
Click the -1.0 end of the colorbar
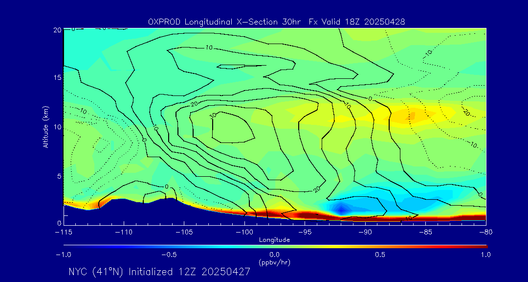pyautogui.click(x=64, y=255)
